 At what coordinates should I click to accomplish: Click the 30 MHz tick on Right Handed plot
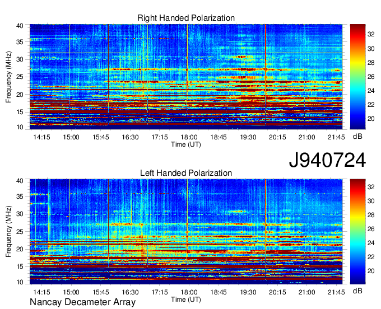[20, 60]
